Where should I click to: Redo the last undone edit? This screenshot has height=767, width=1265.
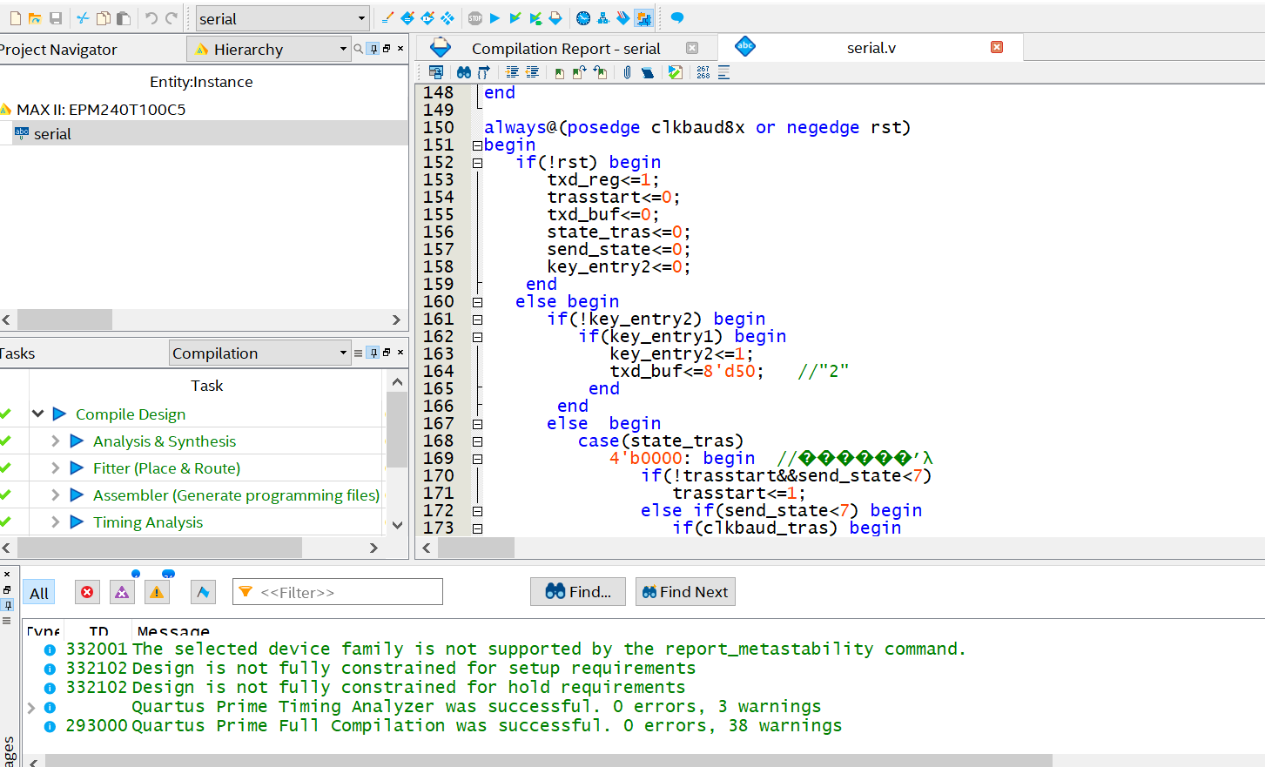(172, 18)
